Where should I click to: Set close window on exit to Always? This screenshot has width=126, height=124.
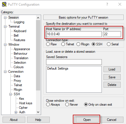[48, 105]
